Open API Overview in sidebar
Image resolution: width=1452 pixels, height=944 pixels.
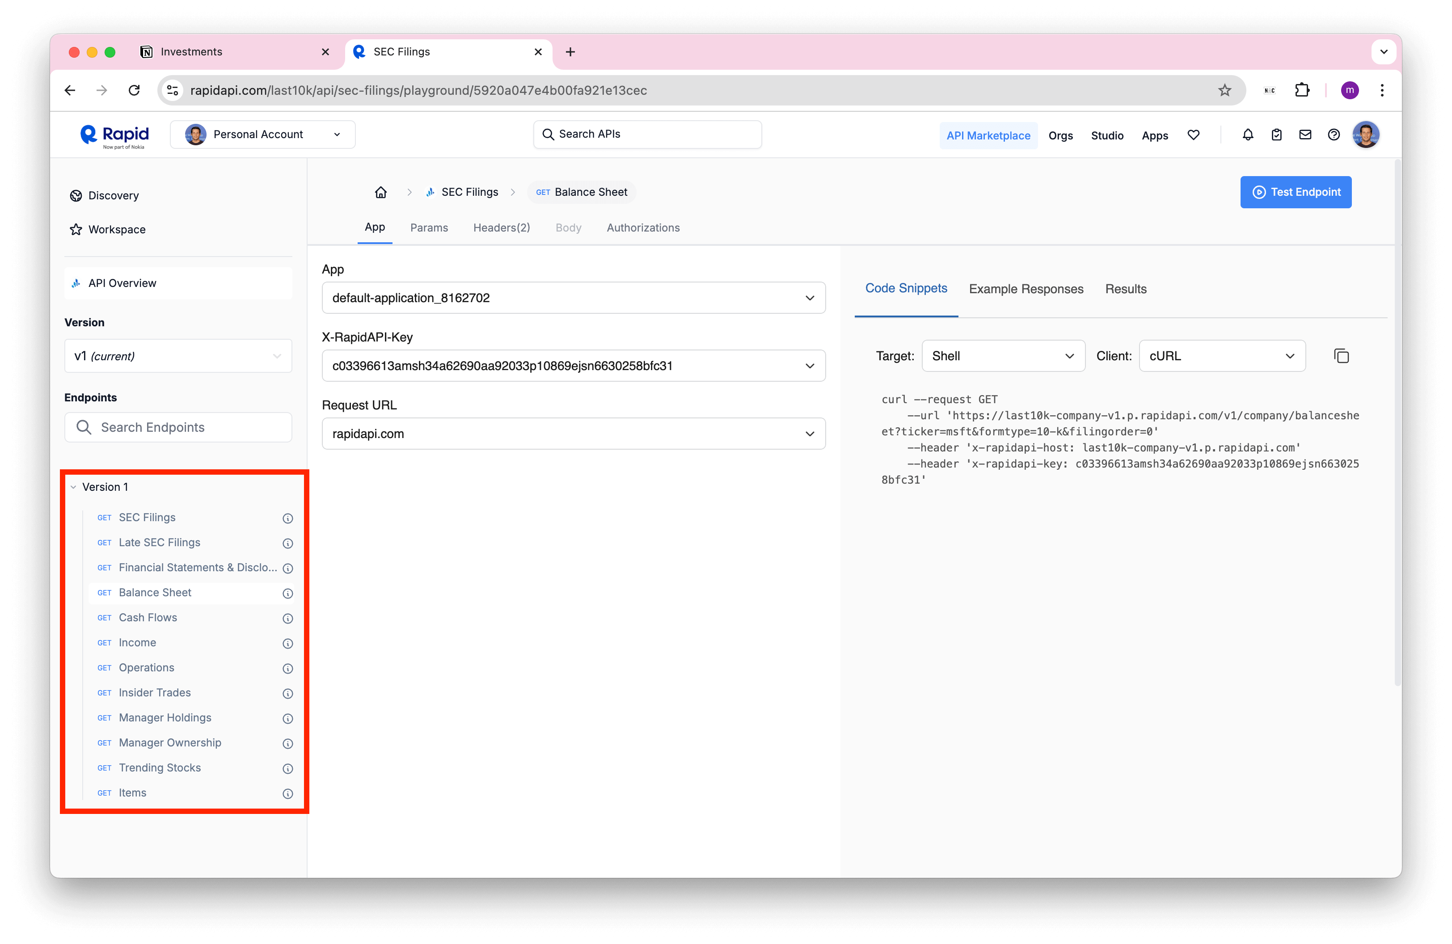click(x=178, y=283)
